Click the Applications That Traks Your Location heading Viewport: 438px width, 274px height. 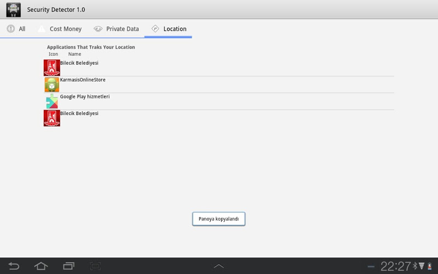[x=91, y=47]
